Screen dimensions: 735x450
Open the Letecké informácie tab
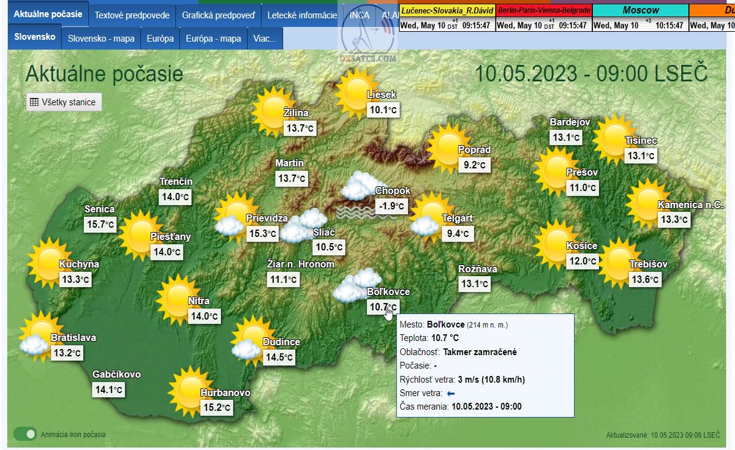302,15
